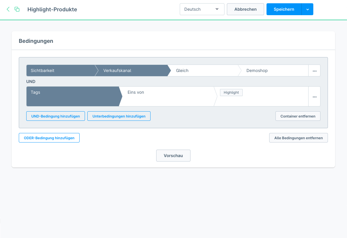Open the Sichtbarkeit condition type selector

(x=60, y=71)
